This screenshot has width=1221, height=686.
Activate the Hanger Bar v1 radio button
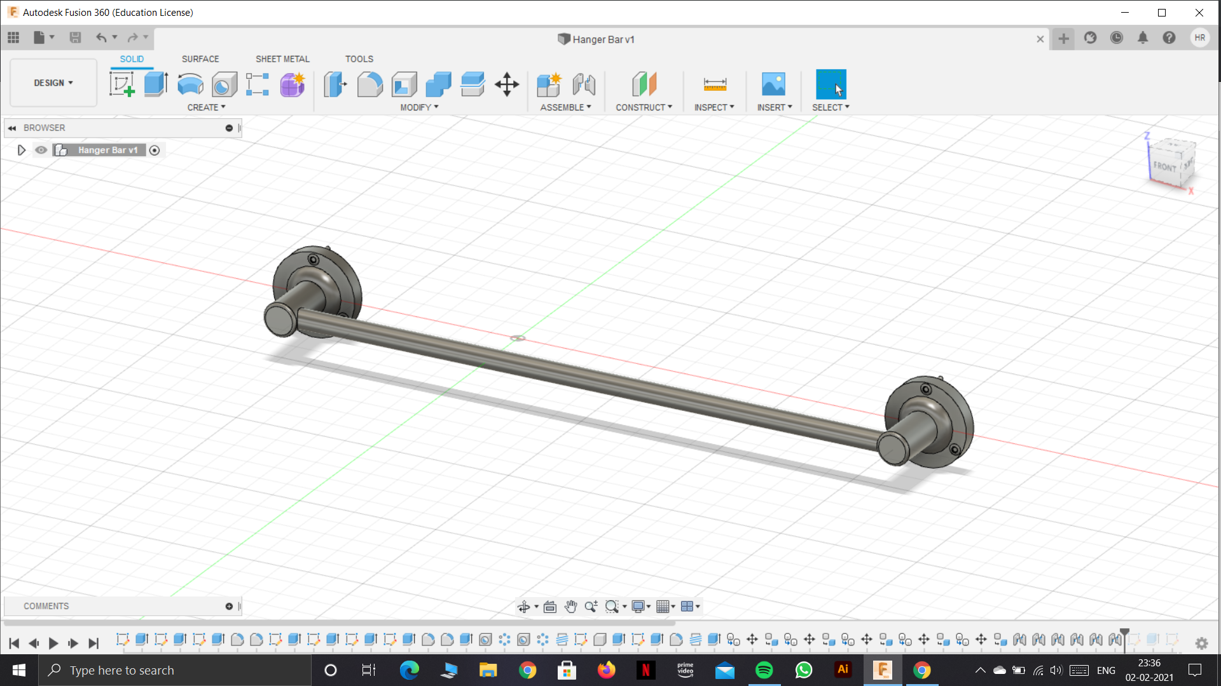155,151
